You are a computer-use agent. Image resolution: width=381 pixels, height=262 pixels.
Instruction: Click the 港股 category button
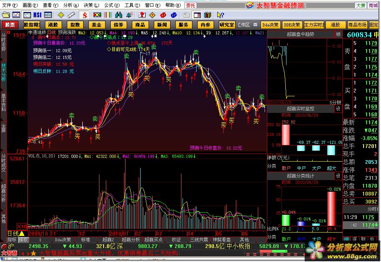point(53,25)
